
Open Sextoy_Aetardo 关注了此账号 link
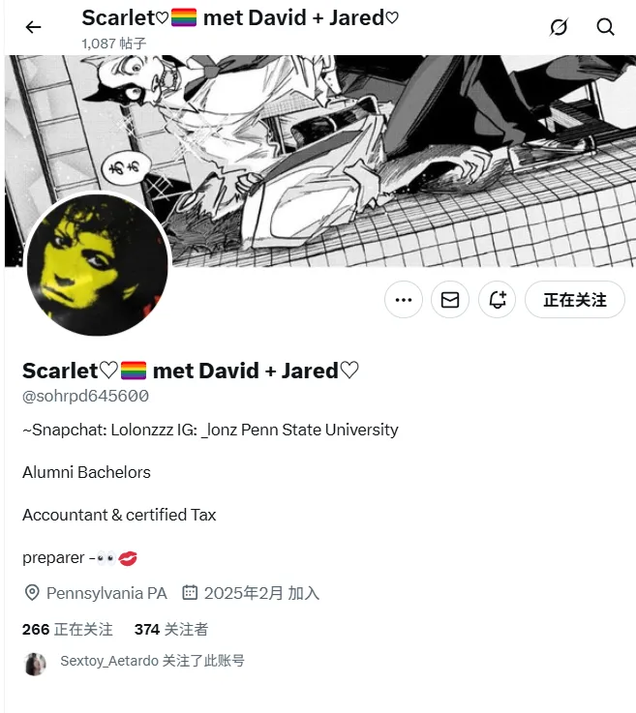point(152,661)
